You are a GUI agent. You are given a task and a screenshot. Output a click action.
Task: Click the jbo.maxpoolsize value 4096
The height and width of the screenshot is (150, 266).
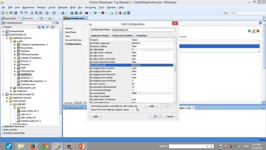pos(134,93)
